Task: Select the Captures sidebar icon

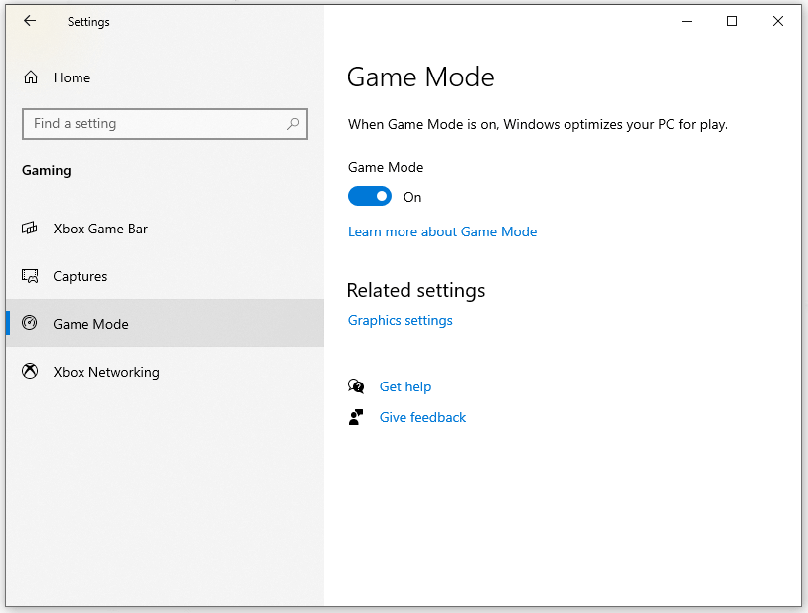Action: 30,276
